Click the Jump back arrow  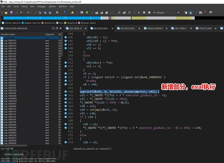pyautogui.click(x=21, y=13)
